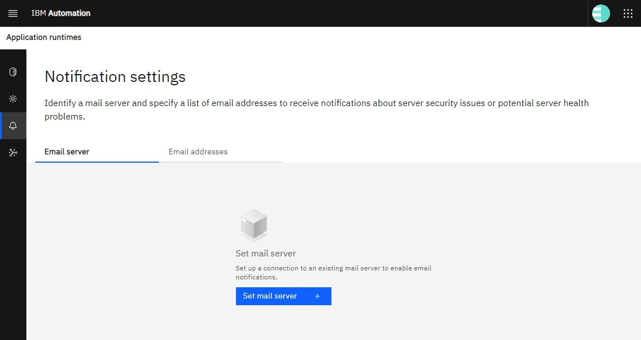Image resolution: width=641 pixels, height=340 pixels.
Task: Click the plus icon on Set mail server
Action: coord(317,296)
